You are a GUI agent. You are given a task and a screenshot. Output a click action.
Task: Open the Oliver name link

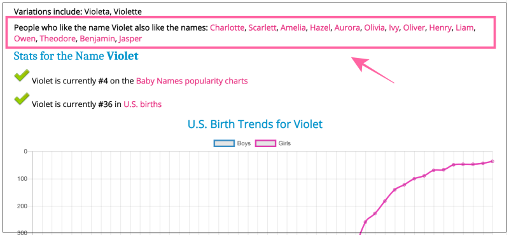[x=414, y=27]
